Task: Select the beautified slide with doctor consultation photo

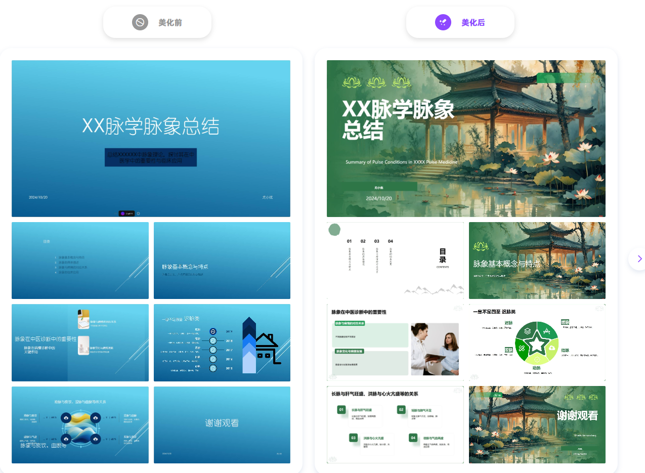Action: (x=395, y=342)
